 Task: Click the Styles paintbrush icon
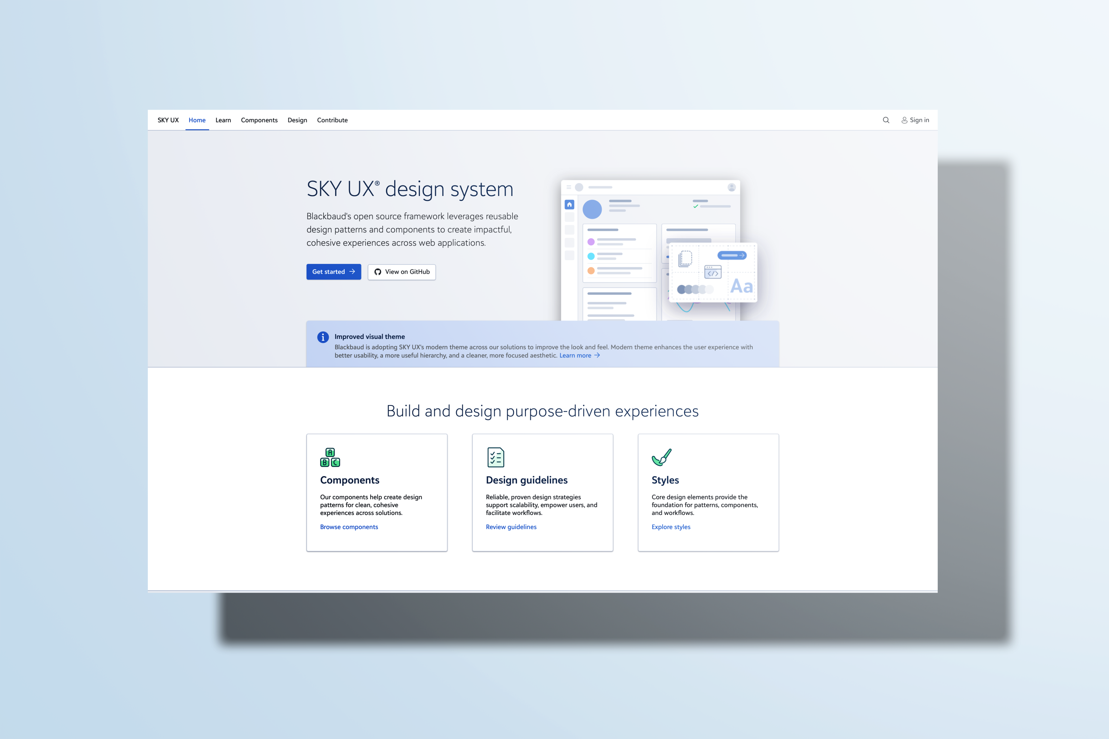point(662,457)
